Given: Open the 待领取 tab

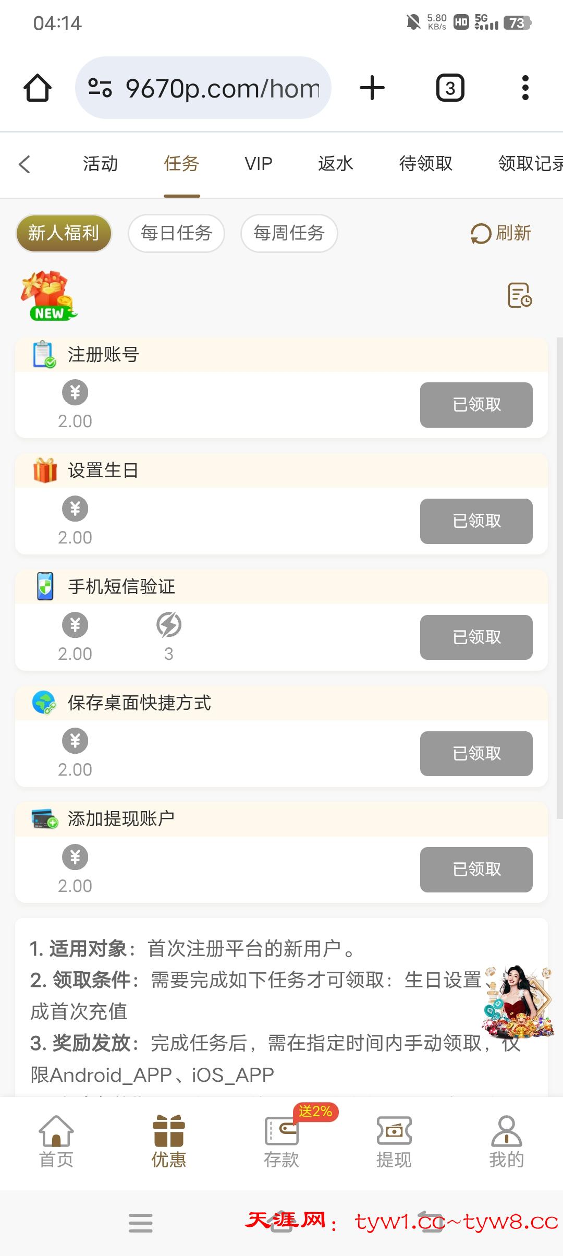Looking at the screenshot, I should tap(425, 164).
